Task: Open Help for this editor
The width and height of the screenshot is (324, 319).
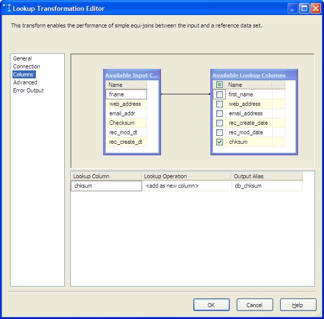Action: coord(298,305)
